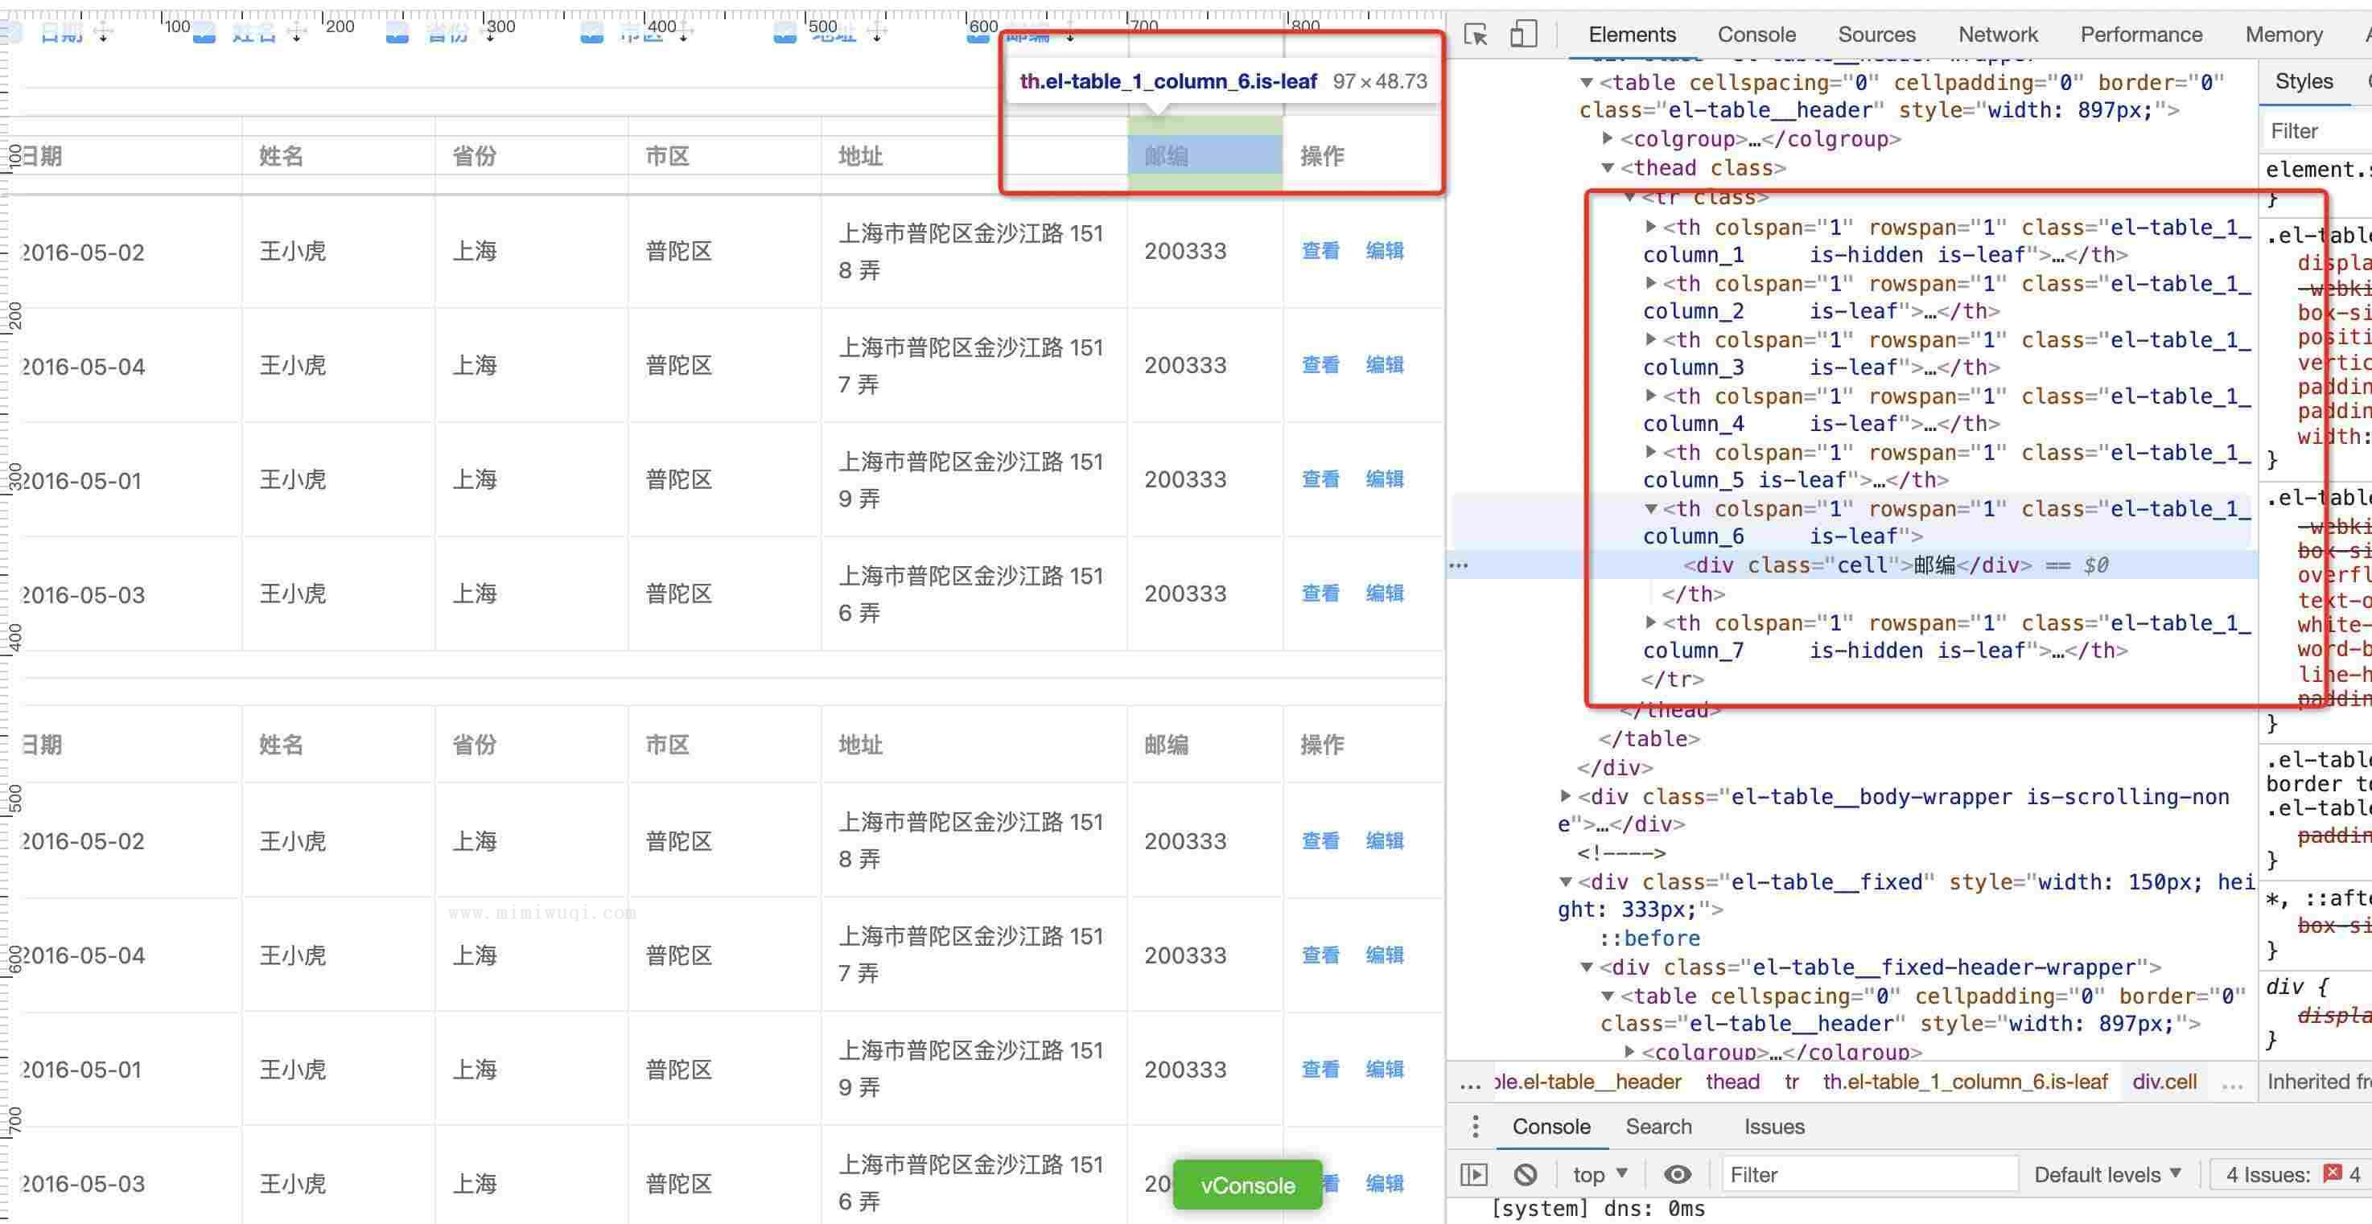The image size is (2372, 1224).
Task: Select the tr breadcrumb
Action: coord(1791,1082)
